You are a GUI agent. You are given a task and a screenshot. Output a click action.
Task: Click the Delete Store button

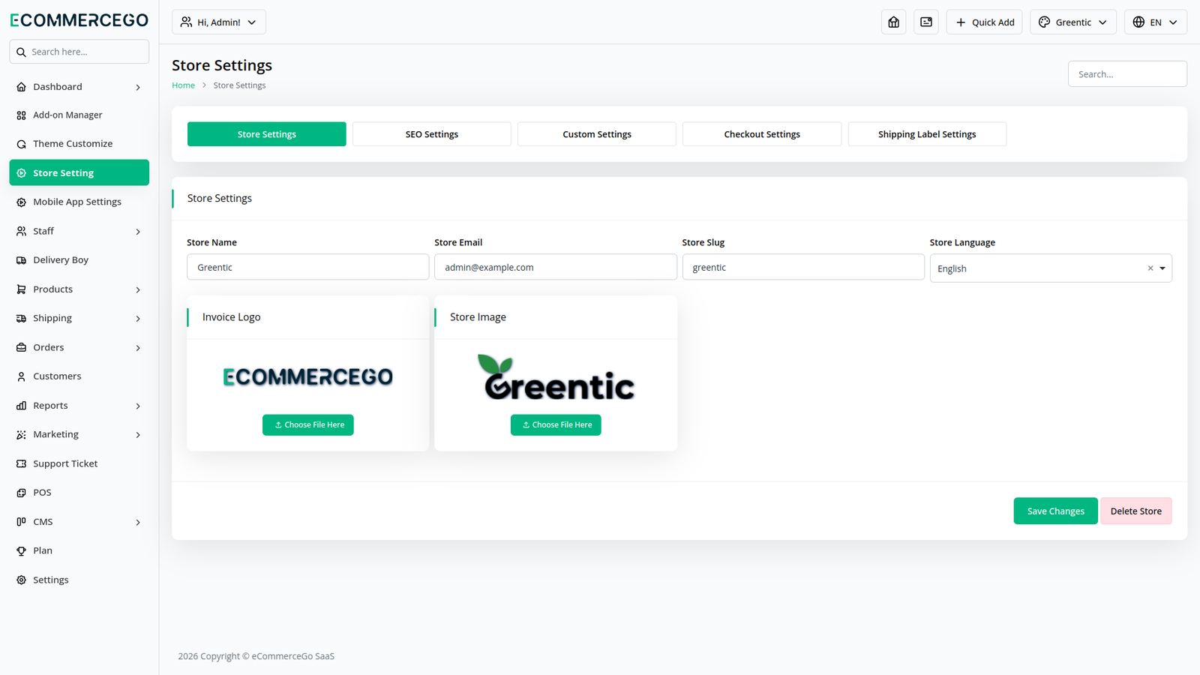click(x=1135, y=511)
